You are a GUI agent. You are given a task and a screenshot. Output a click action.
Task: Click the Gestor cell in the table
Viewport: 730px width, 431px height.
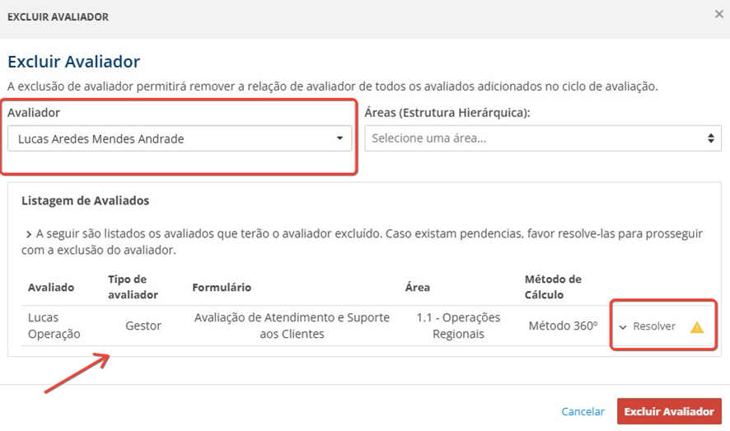pyautogui.click(x=143, y=326)
